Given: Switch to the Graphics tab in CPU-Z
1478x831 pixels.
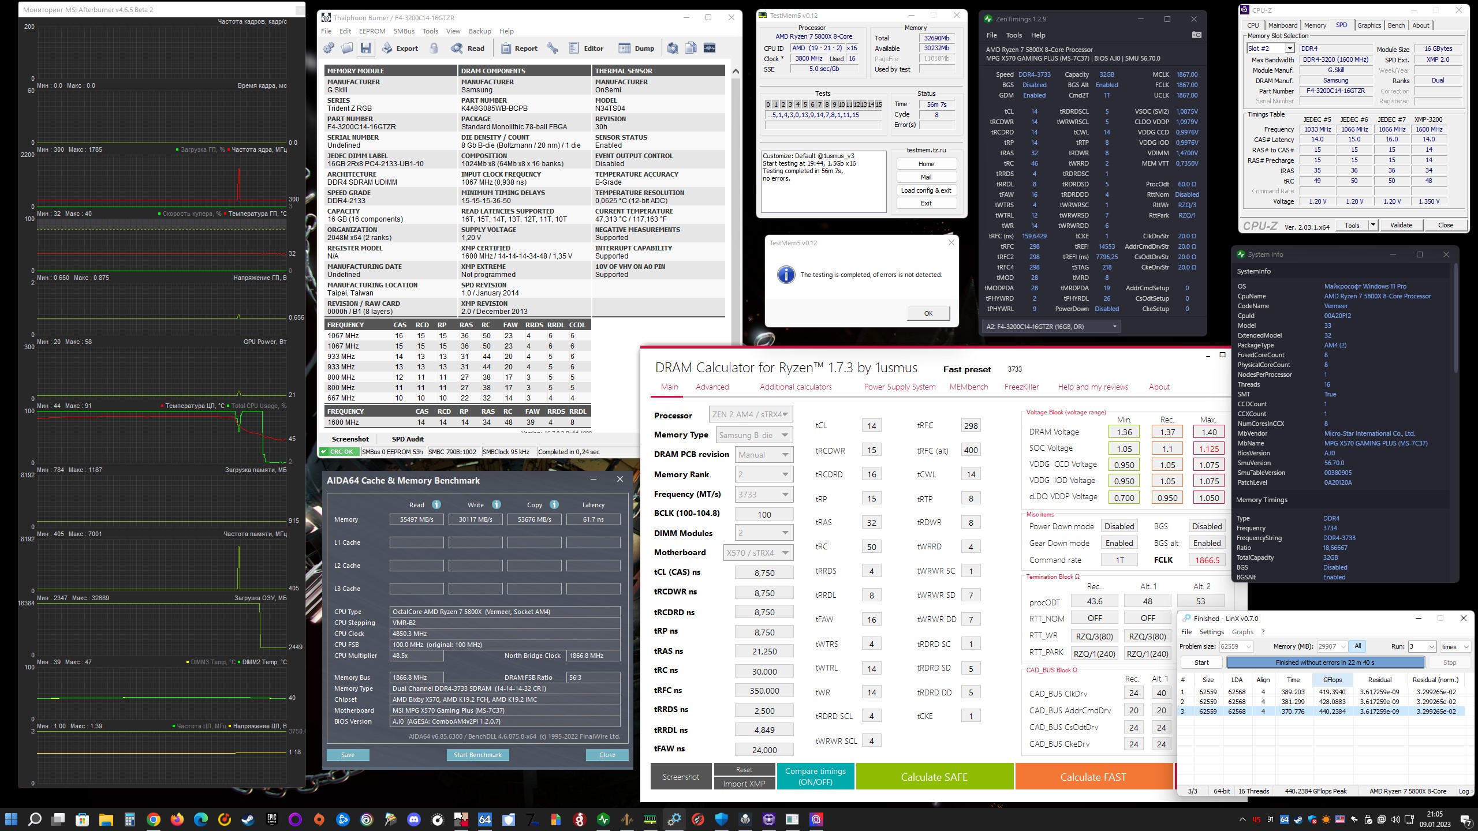Looking at the screenshot, I should pyautogui.click(x=1369, y=25).
